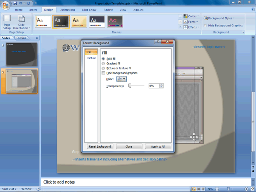This screenshot has height=192, width=256.
Task: Open Background Styles dropdown
Action: [219, 18]
